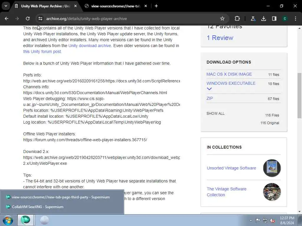Open MAC OS X DISK IMAGE download option

pos(229,74)
